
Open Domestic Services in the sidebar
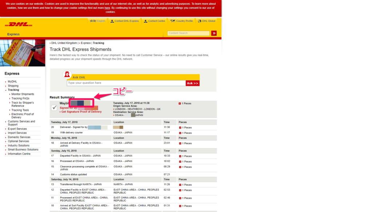pos(19,137)
